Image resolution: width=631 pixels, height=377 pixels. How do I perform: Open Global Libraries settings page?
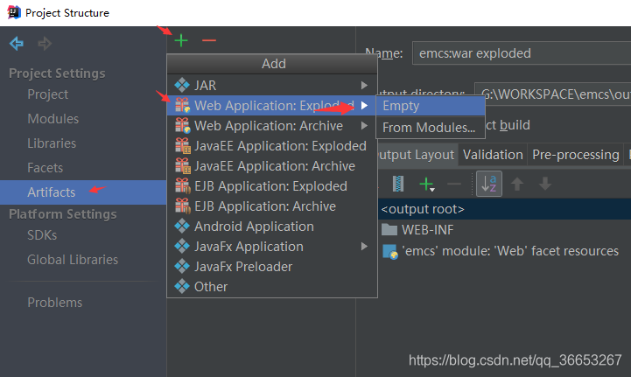tap(73, 260)
